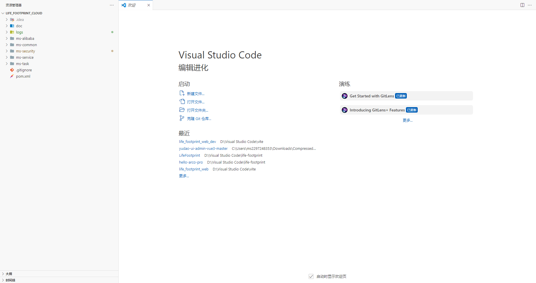Click the logs folder icon

[12, 32]
